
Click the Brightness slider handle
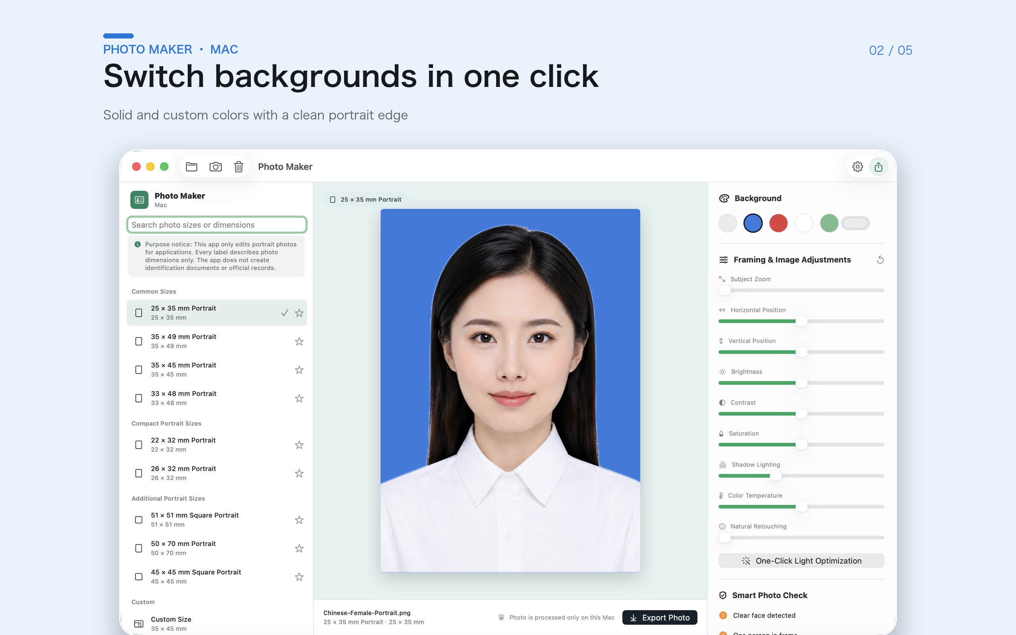click(x=801, y=383)
